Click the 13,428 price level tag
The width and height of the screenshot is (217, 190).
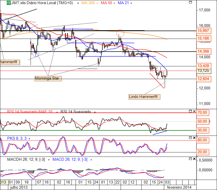tap(204, 66)
